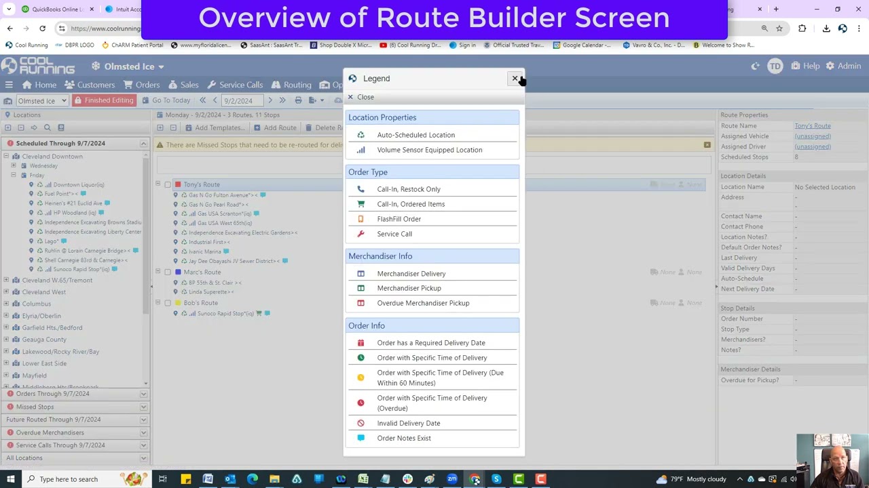Go to previous day with left arrow

click(x=215, y=100)
